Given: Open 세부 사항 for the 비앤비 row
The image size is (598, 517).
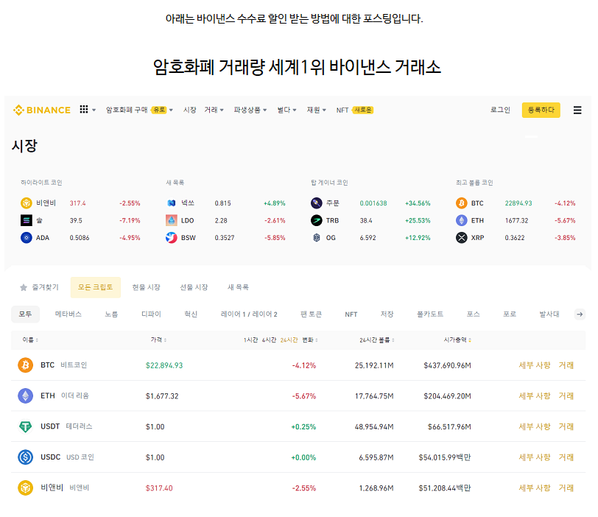Looking at the screenshot, I should coord(535,488).
